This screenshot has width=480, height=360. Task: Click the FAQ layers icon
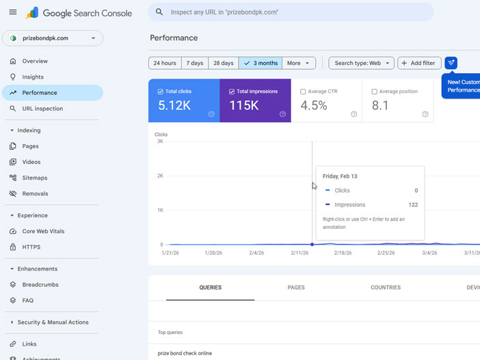tap(13, 301)
